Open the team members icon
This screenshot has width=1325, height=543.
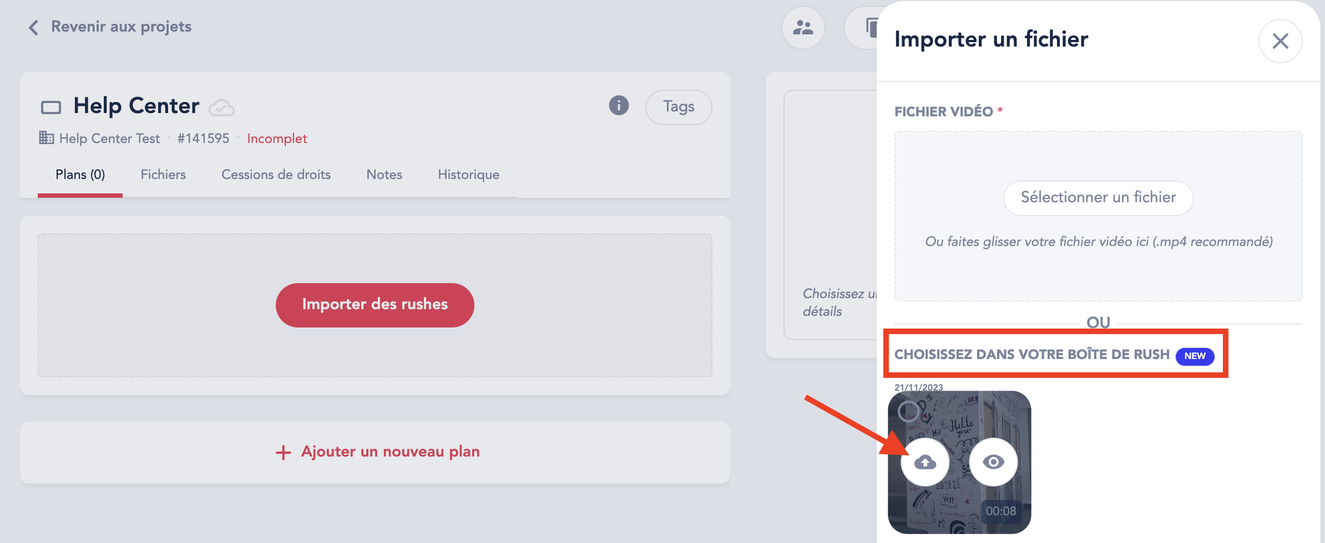click(x=803, y=28)
